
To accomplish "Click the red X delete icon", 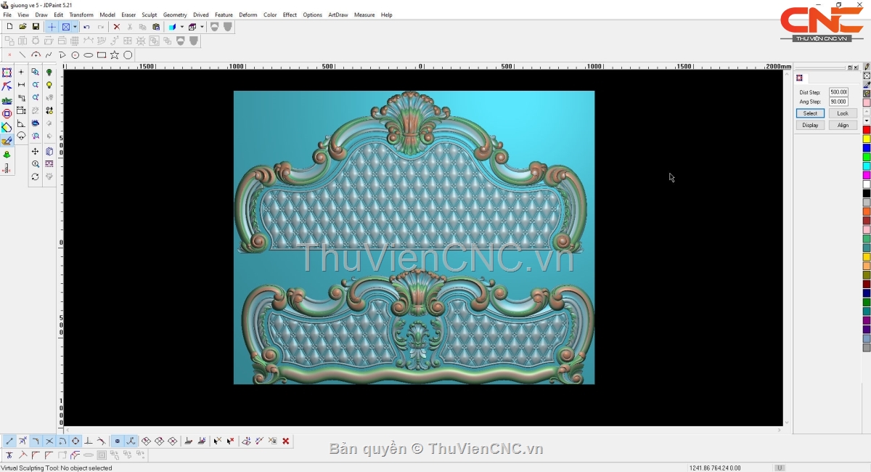I will click(x=117, y=27).
